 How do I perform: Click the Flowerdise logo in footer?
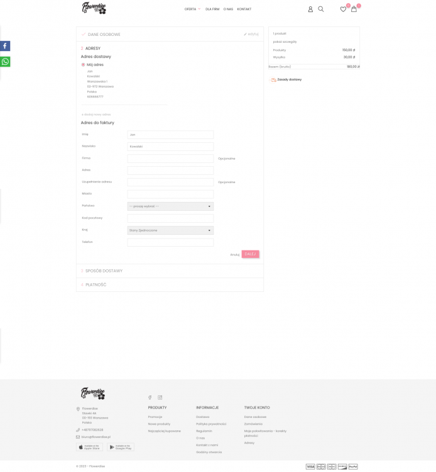[x=93, y=393]
